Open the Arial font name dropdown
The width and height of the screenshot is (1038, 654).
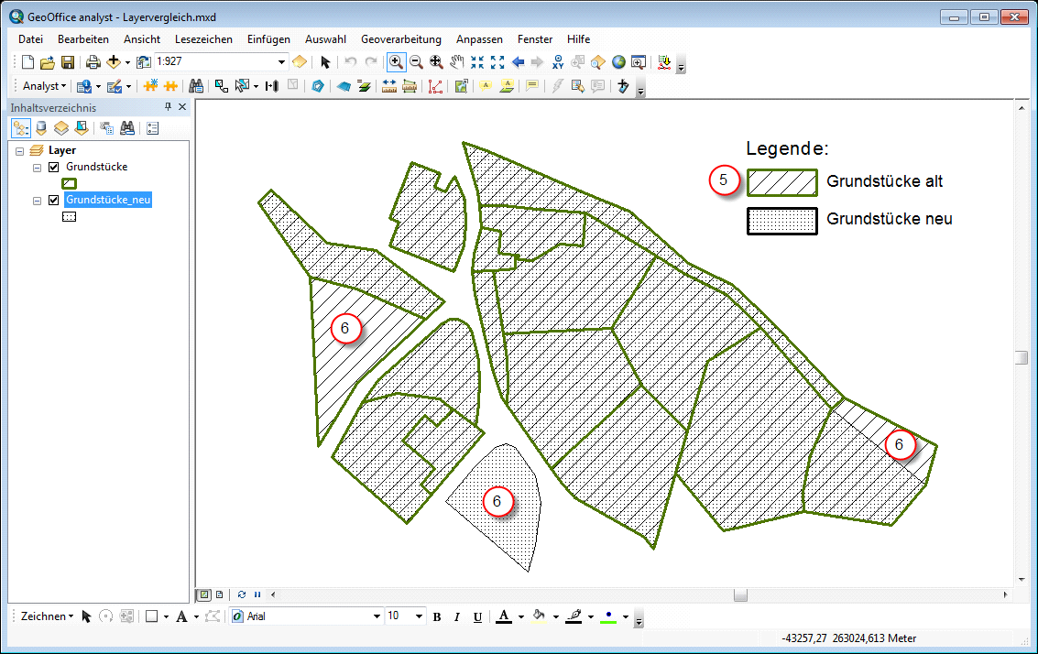[376, 616]
